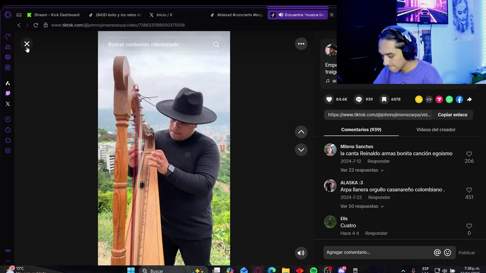The height and width of the screenshot is (273, 486).
Task: Select the video URL link field
Action: tap(379, 115)
